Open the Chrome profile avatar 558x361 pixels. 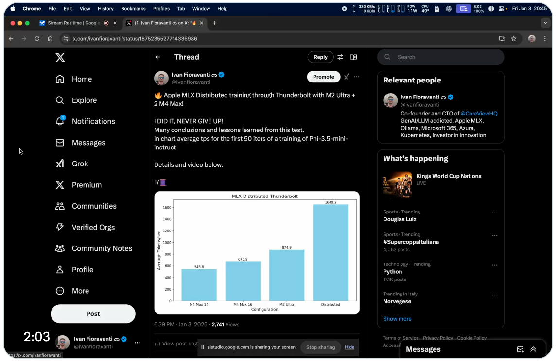[532, 39]
